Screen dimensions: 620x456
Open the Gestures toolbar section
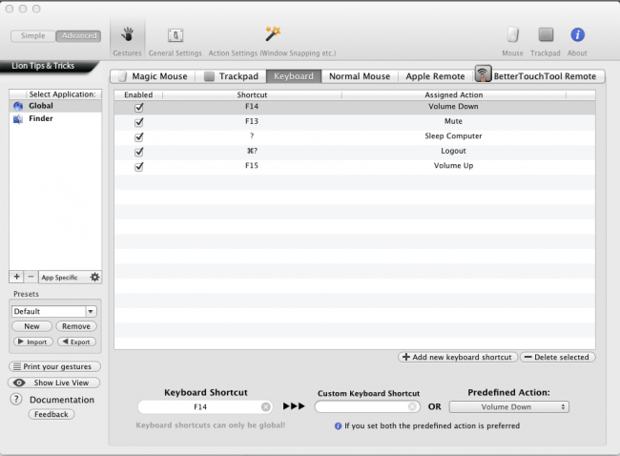[127, 41]
